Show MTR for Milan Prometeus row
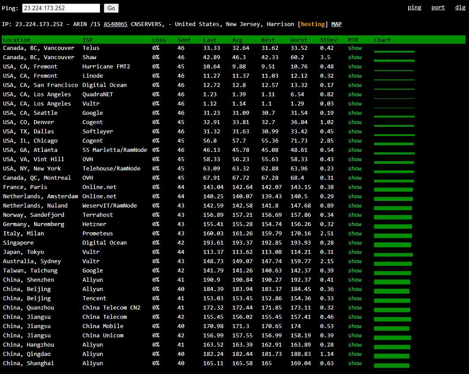 point(355,233)
